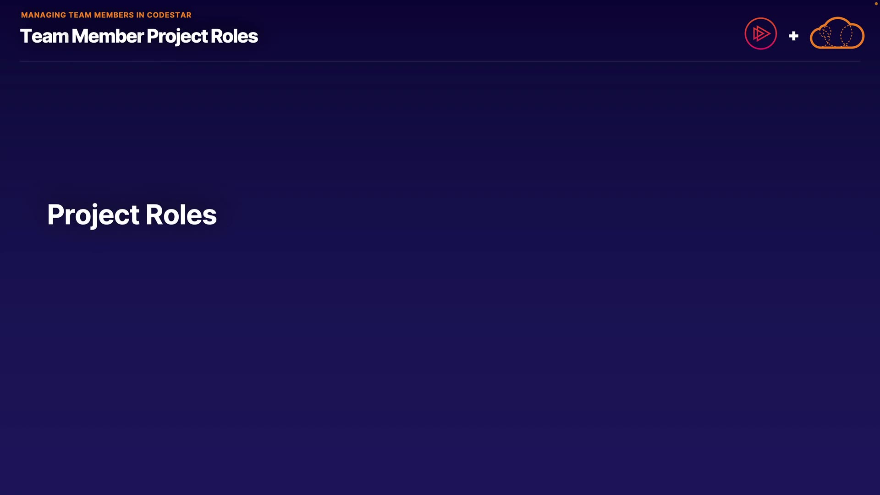Click the right dashed oval inside the cloud

[x=847, y=35]
